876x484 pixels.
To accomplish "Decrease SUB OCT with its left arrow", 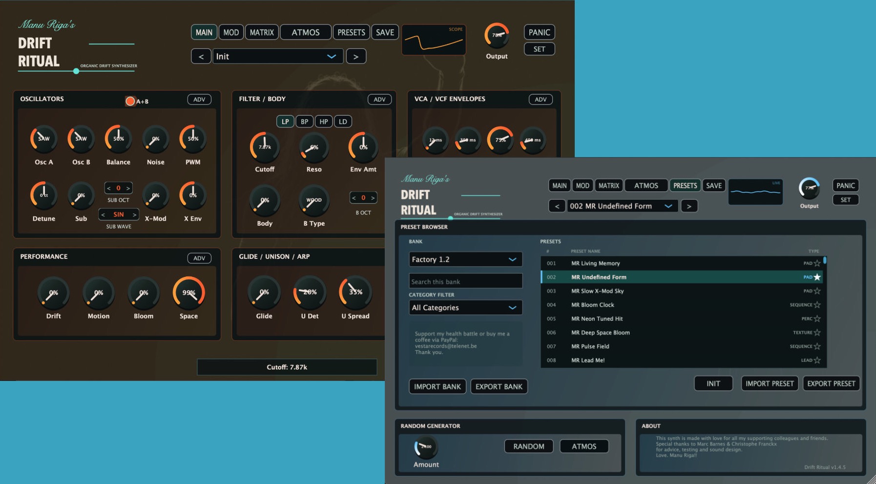I will tap(109, 188).
